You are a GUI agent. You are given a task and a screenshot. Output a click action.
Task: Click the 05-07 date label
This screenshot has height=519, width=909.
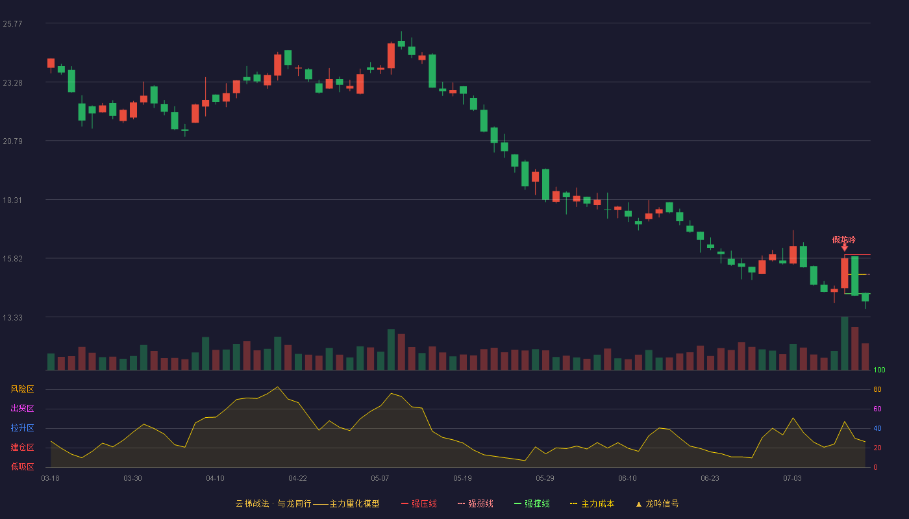(x=380, y=478)
